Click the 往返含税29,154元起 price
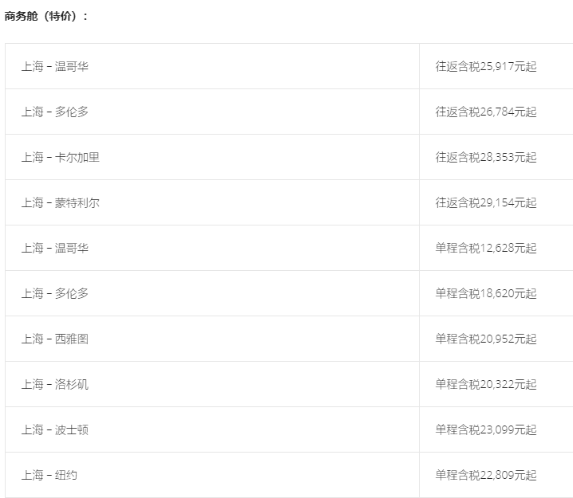Viewport: 573px width, 498px height. click(x=486, y=203)
